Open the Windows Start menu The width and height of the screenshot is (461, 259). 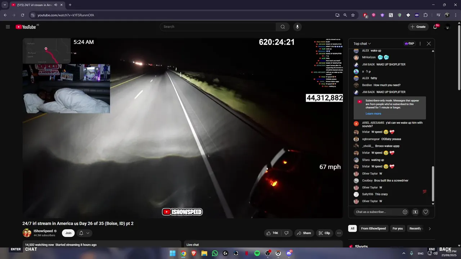(x=173, y=253)
